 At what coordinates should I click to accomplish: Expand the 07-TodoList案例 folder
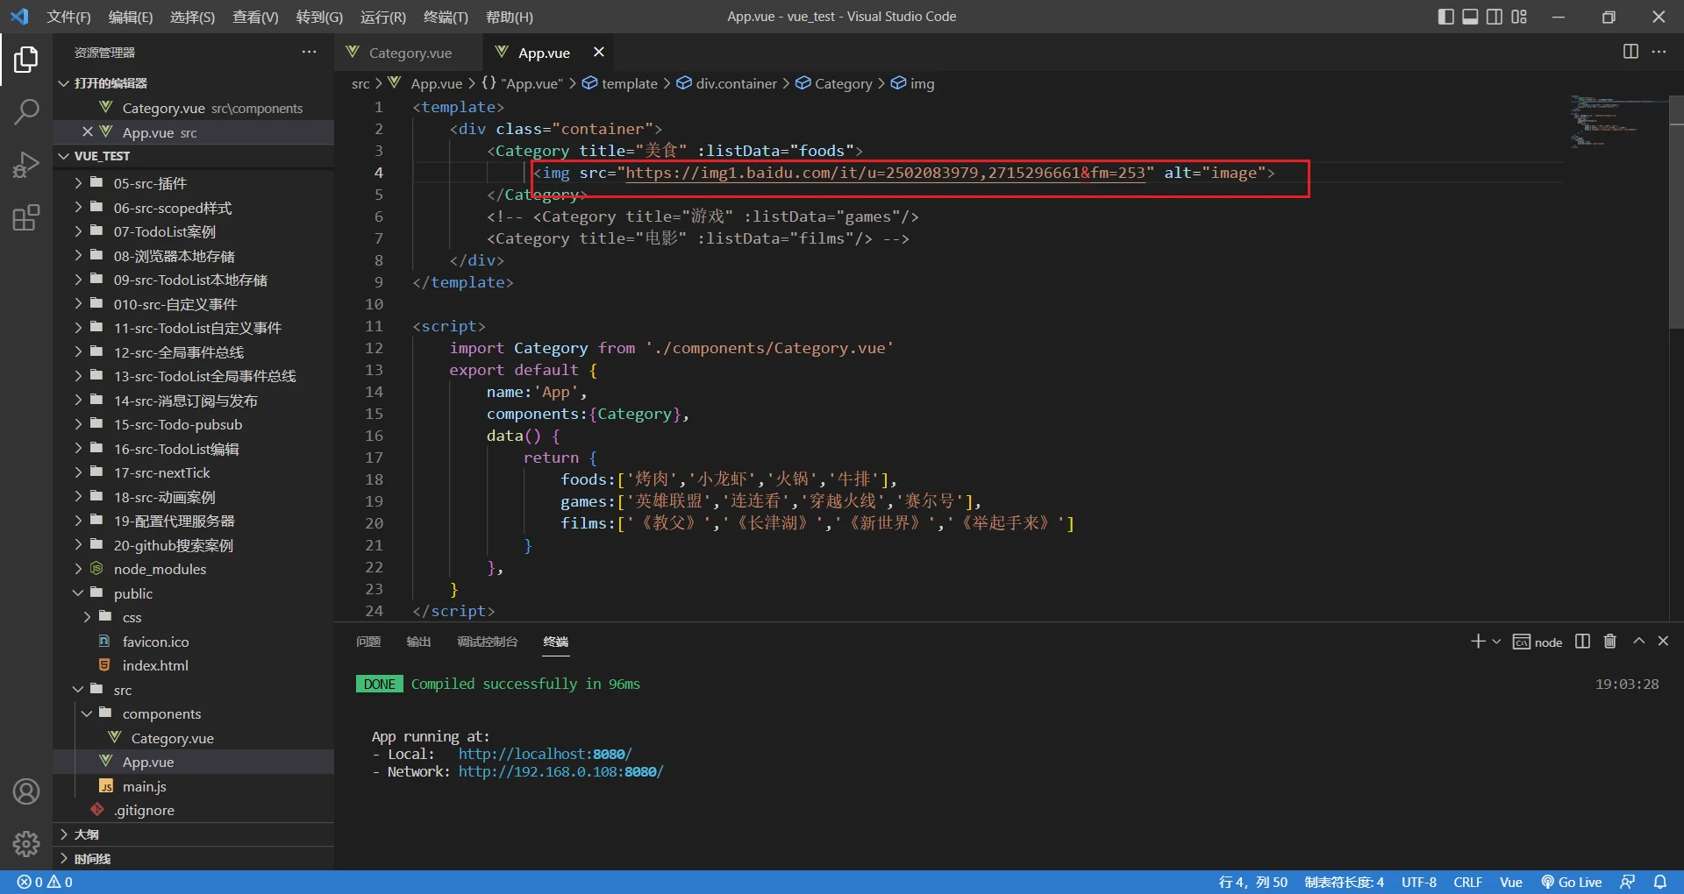click(x=164, y=232)
